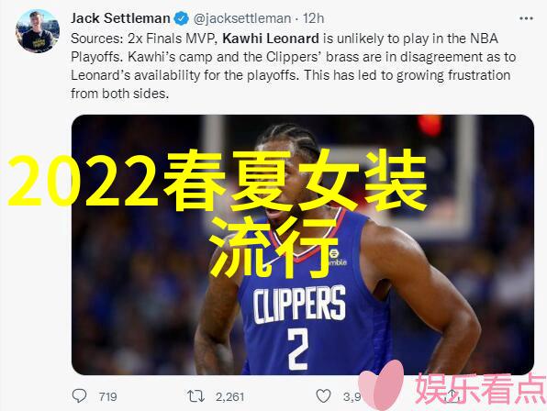Screen dimensions: 547x411
Task: Click bold Kawhi Leonard text in tweet
Action: click(x=271, y=39)
